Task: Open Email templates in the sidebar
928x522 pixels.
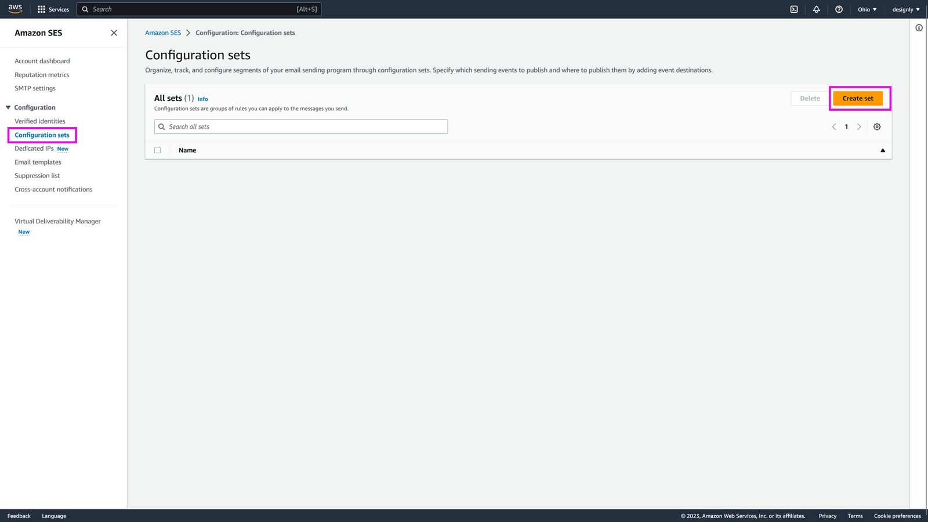Action: [38, 162]
